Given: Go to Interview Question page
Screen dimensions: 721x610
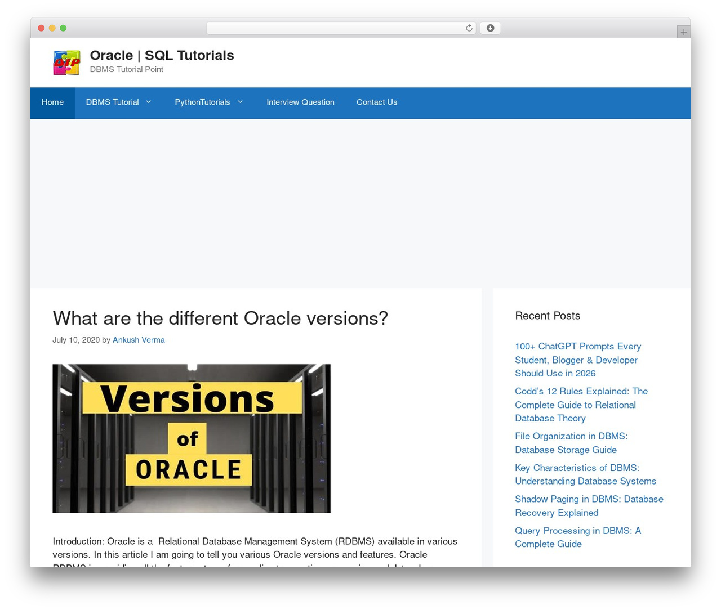Looking at the screenshot, I should coord(300,103).
